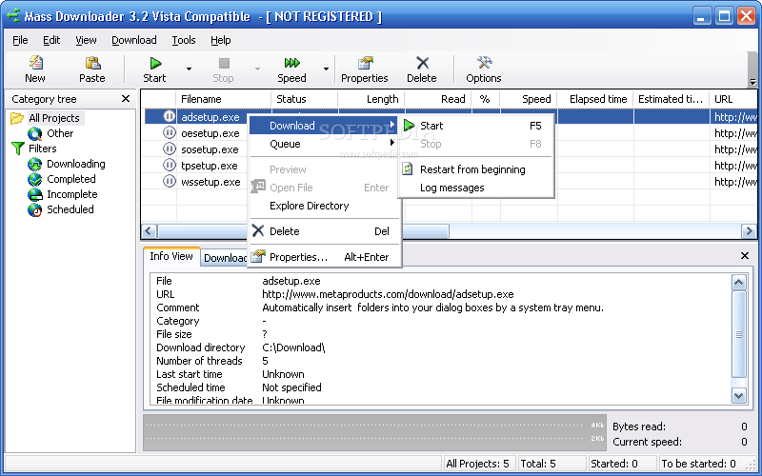Close the Category tree panel
Viewport: 762px width, 476px height.
click(126, 99)
